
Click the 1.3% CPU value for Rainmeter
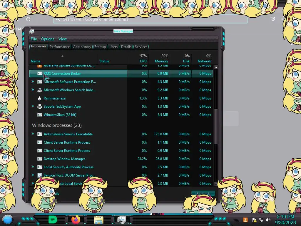pyautogui.click(x=143, y=98)
